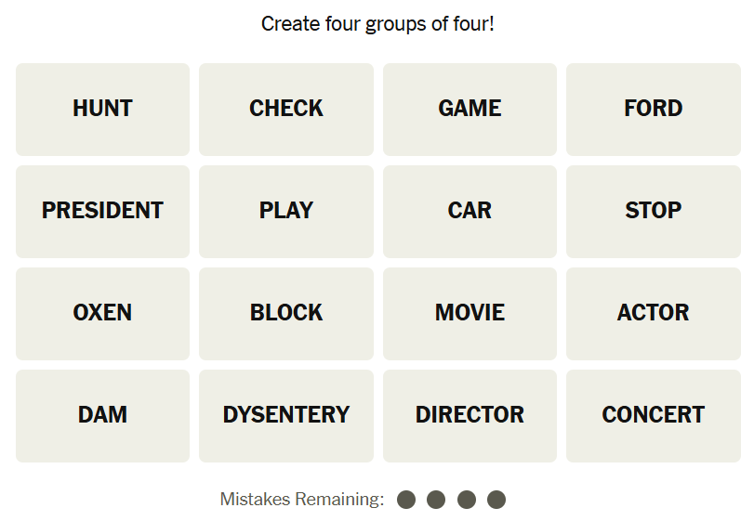Viewport: 754px width, 521px height.
Task: Choose the DIRECTOR word card
Action: coord(470,415)
